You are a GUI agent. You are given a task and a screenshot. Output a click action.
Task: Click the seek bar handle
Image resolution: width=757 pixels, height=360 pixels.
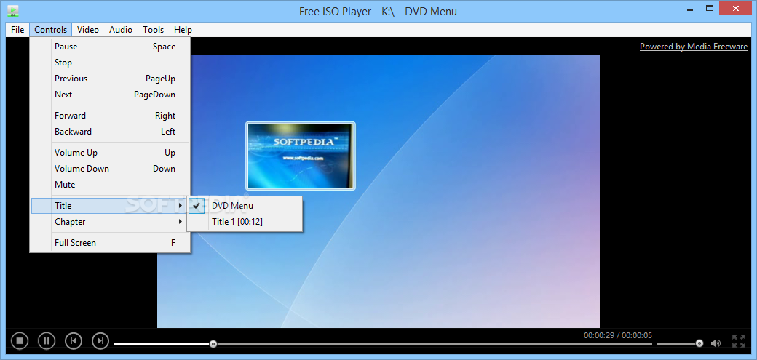click(x=213, y=344)
